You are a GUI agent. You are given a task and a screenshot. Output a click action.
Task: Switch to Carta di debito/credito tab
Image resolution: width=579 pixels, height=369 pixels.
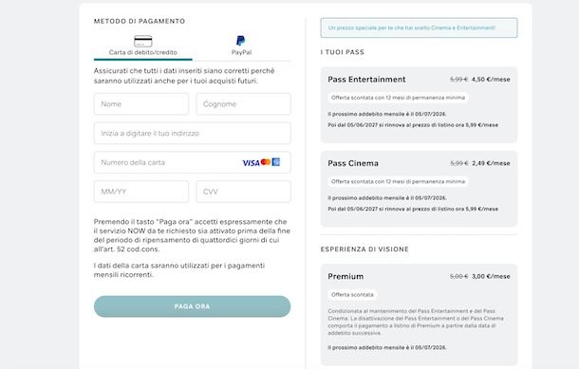coord(143,52)
